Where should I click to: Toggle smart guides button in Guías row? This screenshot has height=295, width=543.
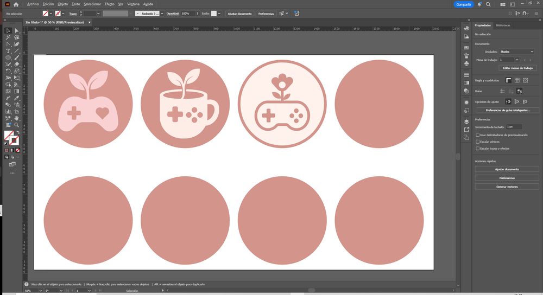(519, 91)
